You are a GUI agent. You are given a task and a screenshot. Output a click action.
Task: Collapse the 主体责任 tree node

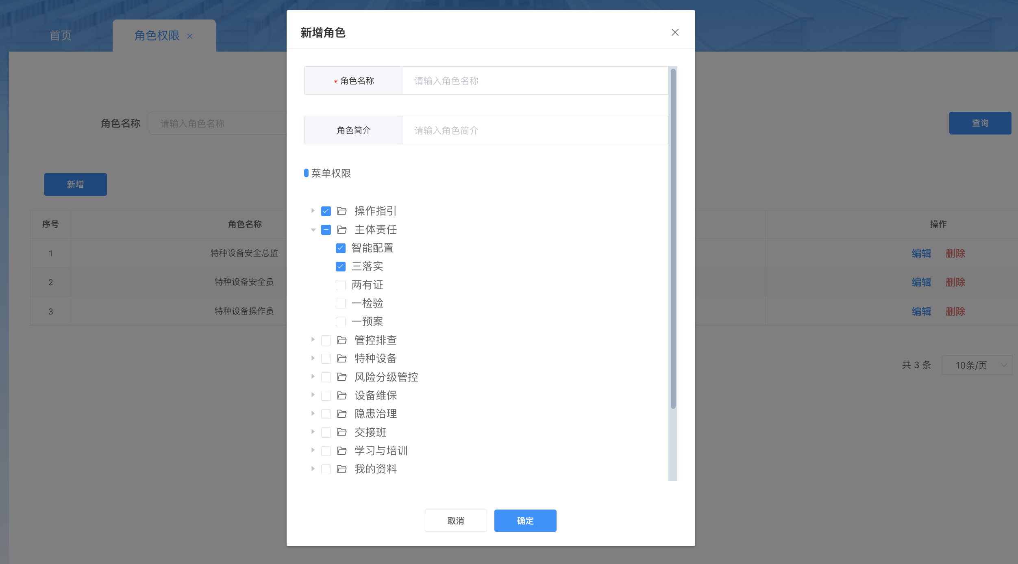(313, 230)
